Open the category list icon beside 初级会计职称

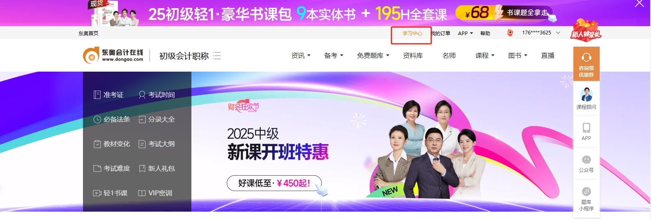pos(217,56)
